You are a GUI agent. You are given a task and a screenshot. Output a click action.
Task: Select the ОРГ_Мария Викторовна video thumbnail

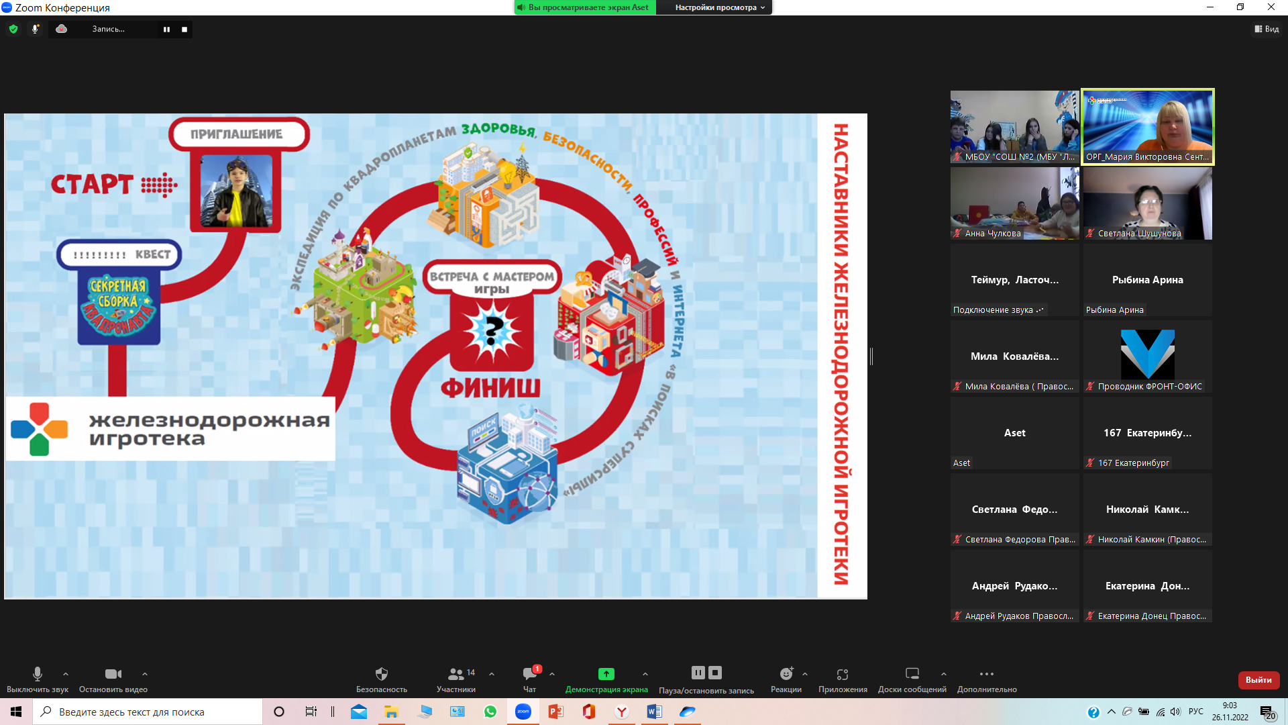pos(1147,126)
